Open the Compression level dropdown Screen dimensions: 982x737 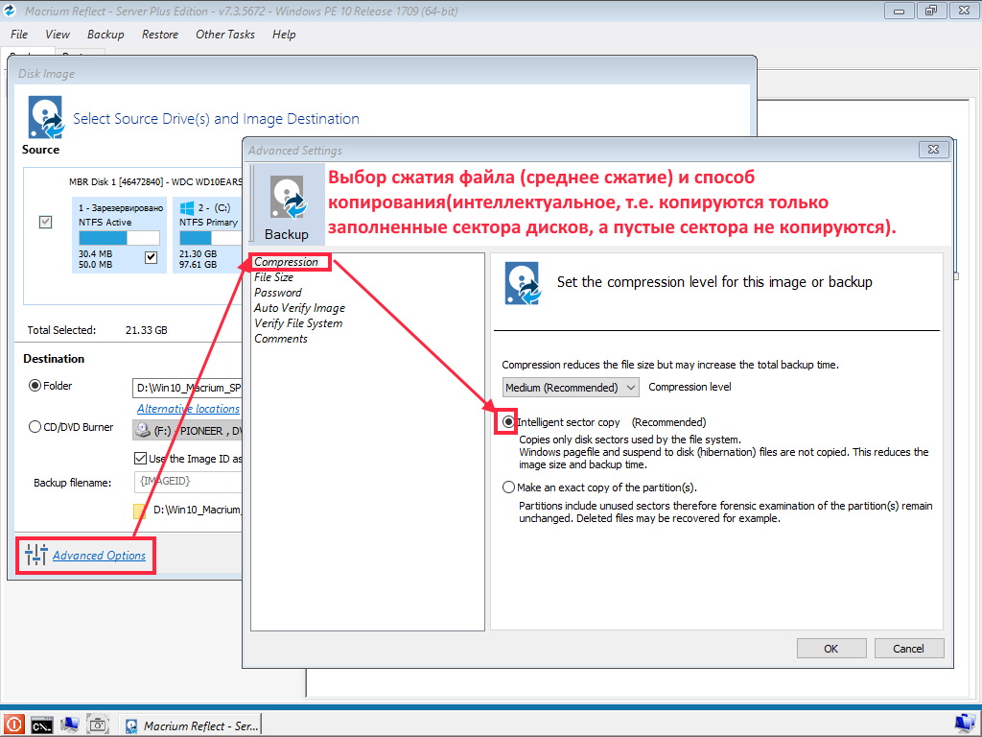[571, 388]
